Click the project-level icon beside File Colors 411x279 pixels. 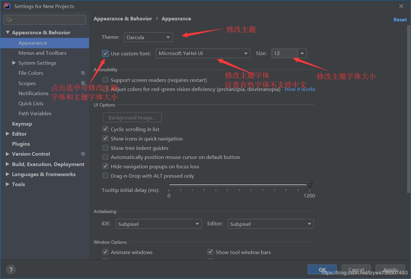[x=83, y=73]
